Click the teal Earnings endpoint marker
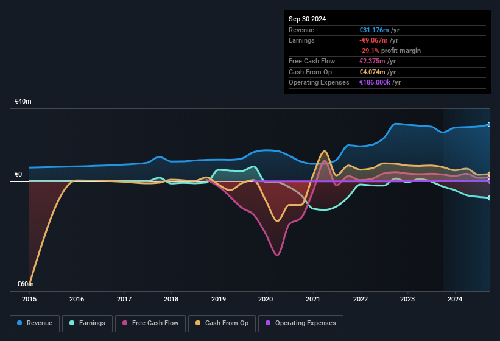 point(490,198)
